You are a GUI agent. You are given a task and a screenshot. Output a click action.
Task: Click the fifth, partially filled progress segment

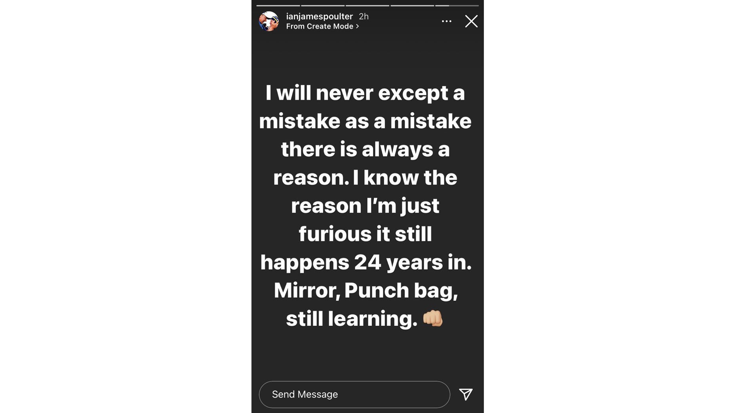coord(457,6)
